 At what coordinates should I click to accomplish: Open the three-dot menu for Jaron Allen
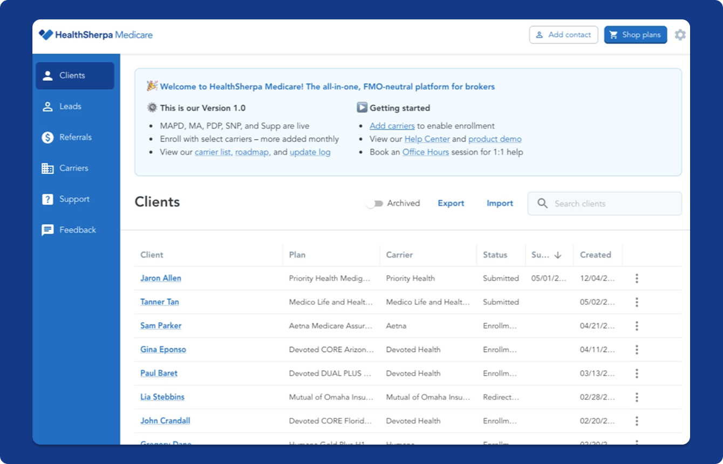(637, 278)
